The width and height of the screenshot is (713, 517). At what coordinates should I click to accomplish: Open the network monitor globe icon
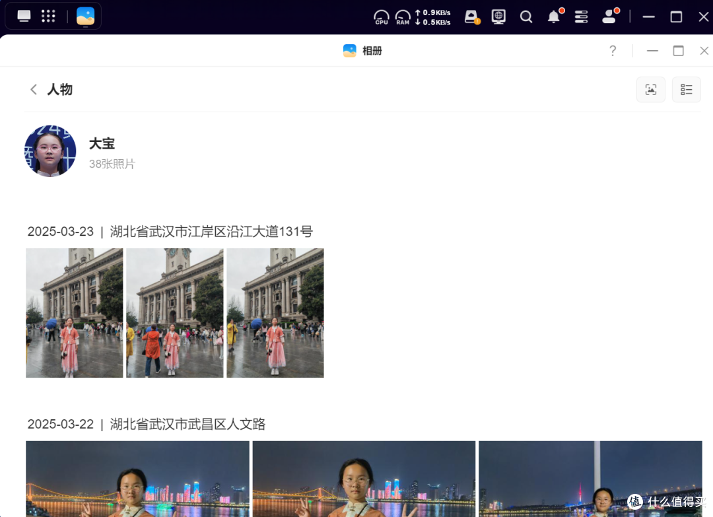tap(498, 17)
